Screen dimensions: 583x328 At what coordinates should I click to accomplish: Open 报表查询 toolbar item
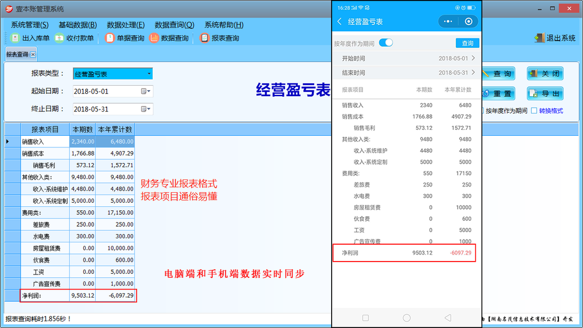(x=220, y=38)
